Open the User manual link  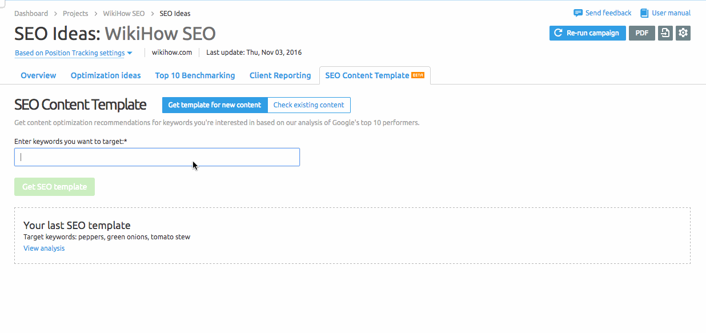point(665,13)
